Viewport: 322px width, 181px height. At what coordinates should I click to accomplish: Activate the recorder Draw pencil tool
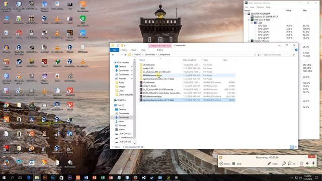(272, 163)
